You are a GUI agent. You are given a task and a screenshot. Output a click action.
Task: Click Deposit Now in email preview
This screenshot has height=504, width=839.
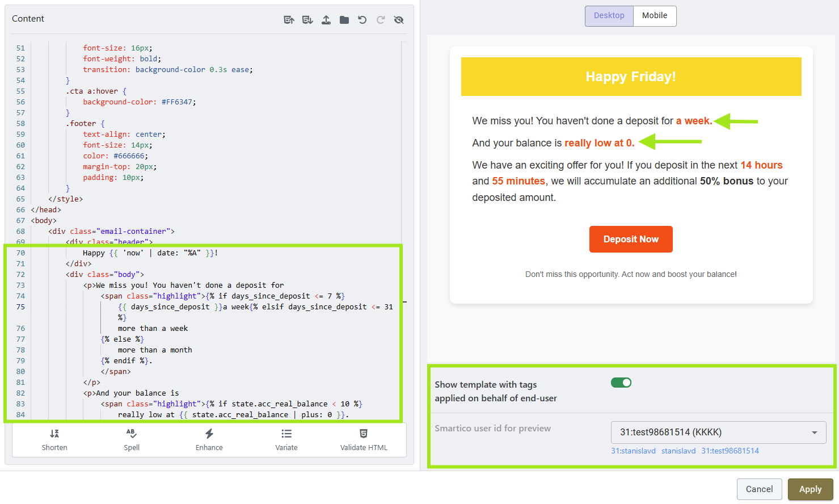(x=631, y=240)
